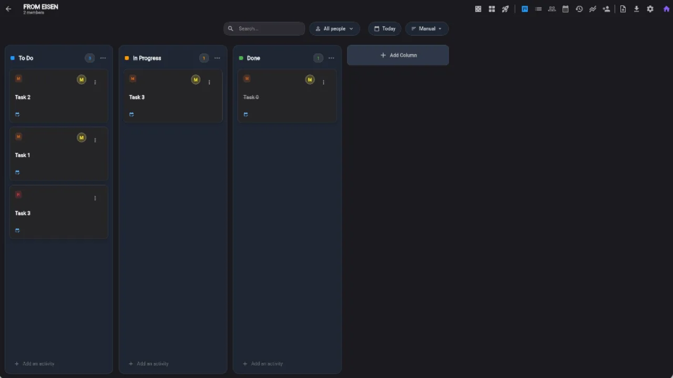Open the options menu on Task 0 card
Screen dimensions: 673x378
point(323,82)
